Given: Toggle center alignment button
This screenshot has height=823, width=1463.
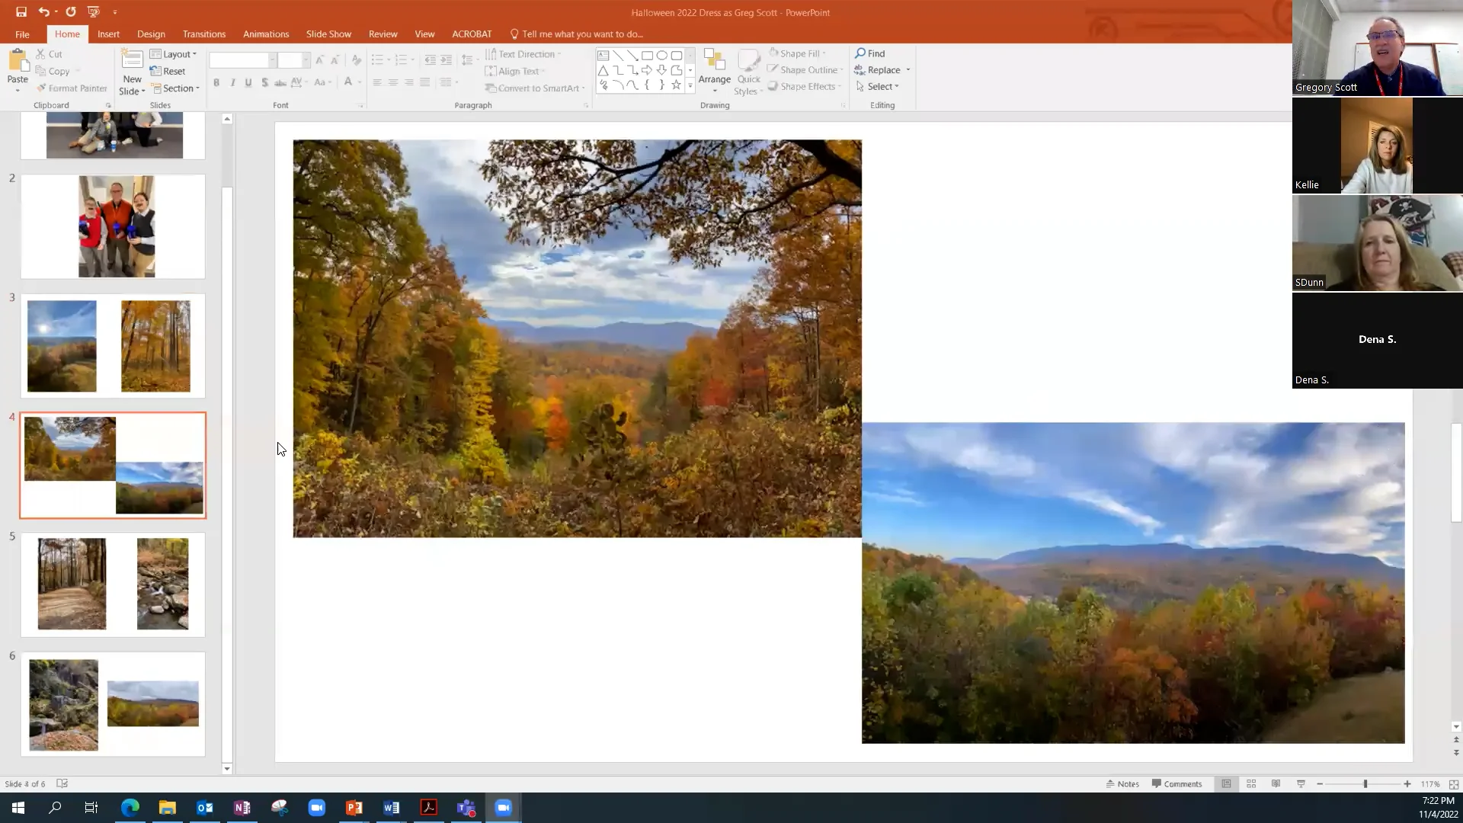Looking at the screenshot, I should (x=393, y=82).
